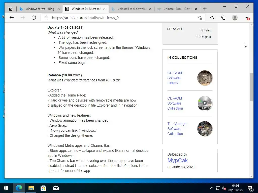Open Microsoft Store from taskbar
Screen dimensions: 258x193
[x=43, y=188]
